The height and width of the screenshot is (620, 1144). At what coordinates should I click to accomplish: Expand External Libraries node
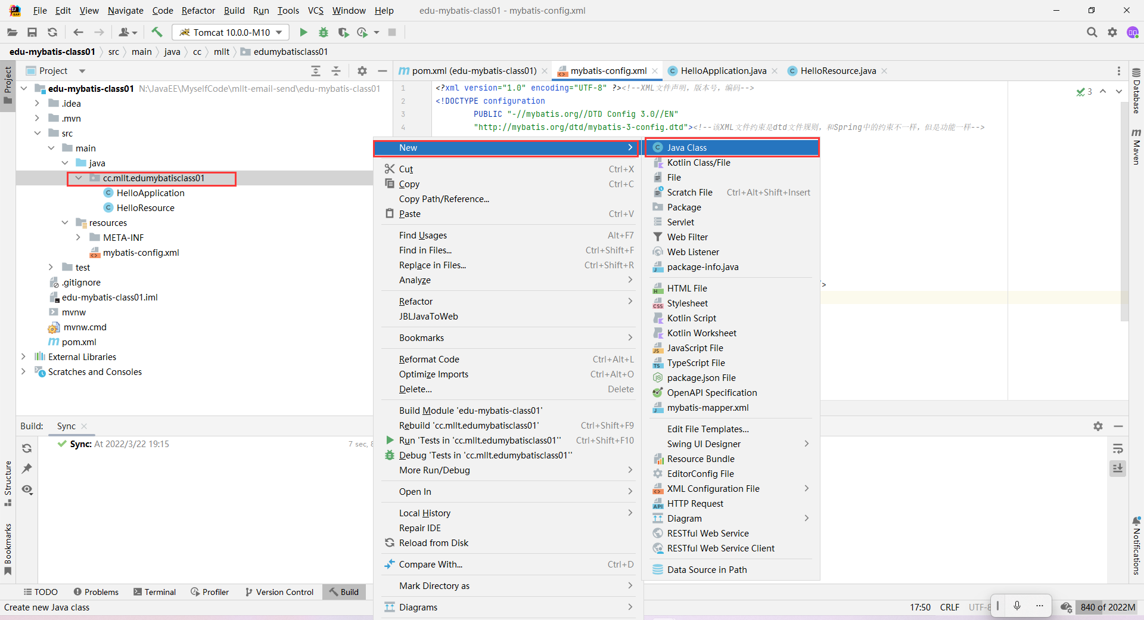pyautogui.click(x=24, y=357)
